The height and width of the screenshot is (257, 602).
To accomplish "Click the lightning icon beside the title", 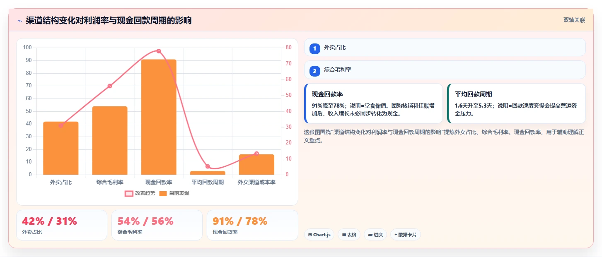I will point(19,20).
